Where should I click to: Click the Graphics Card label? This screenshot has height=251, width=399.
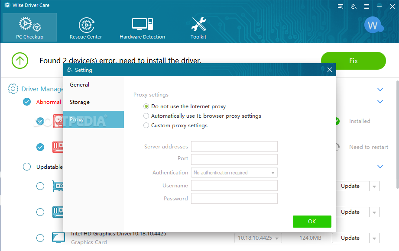[89, 242]
